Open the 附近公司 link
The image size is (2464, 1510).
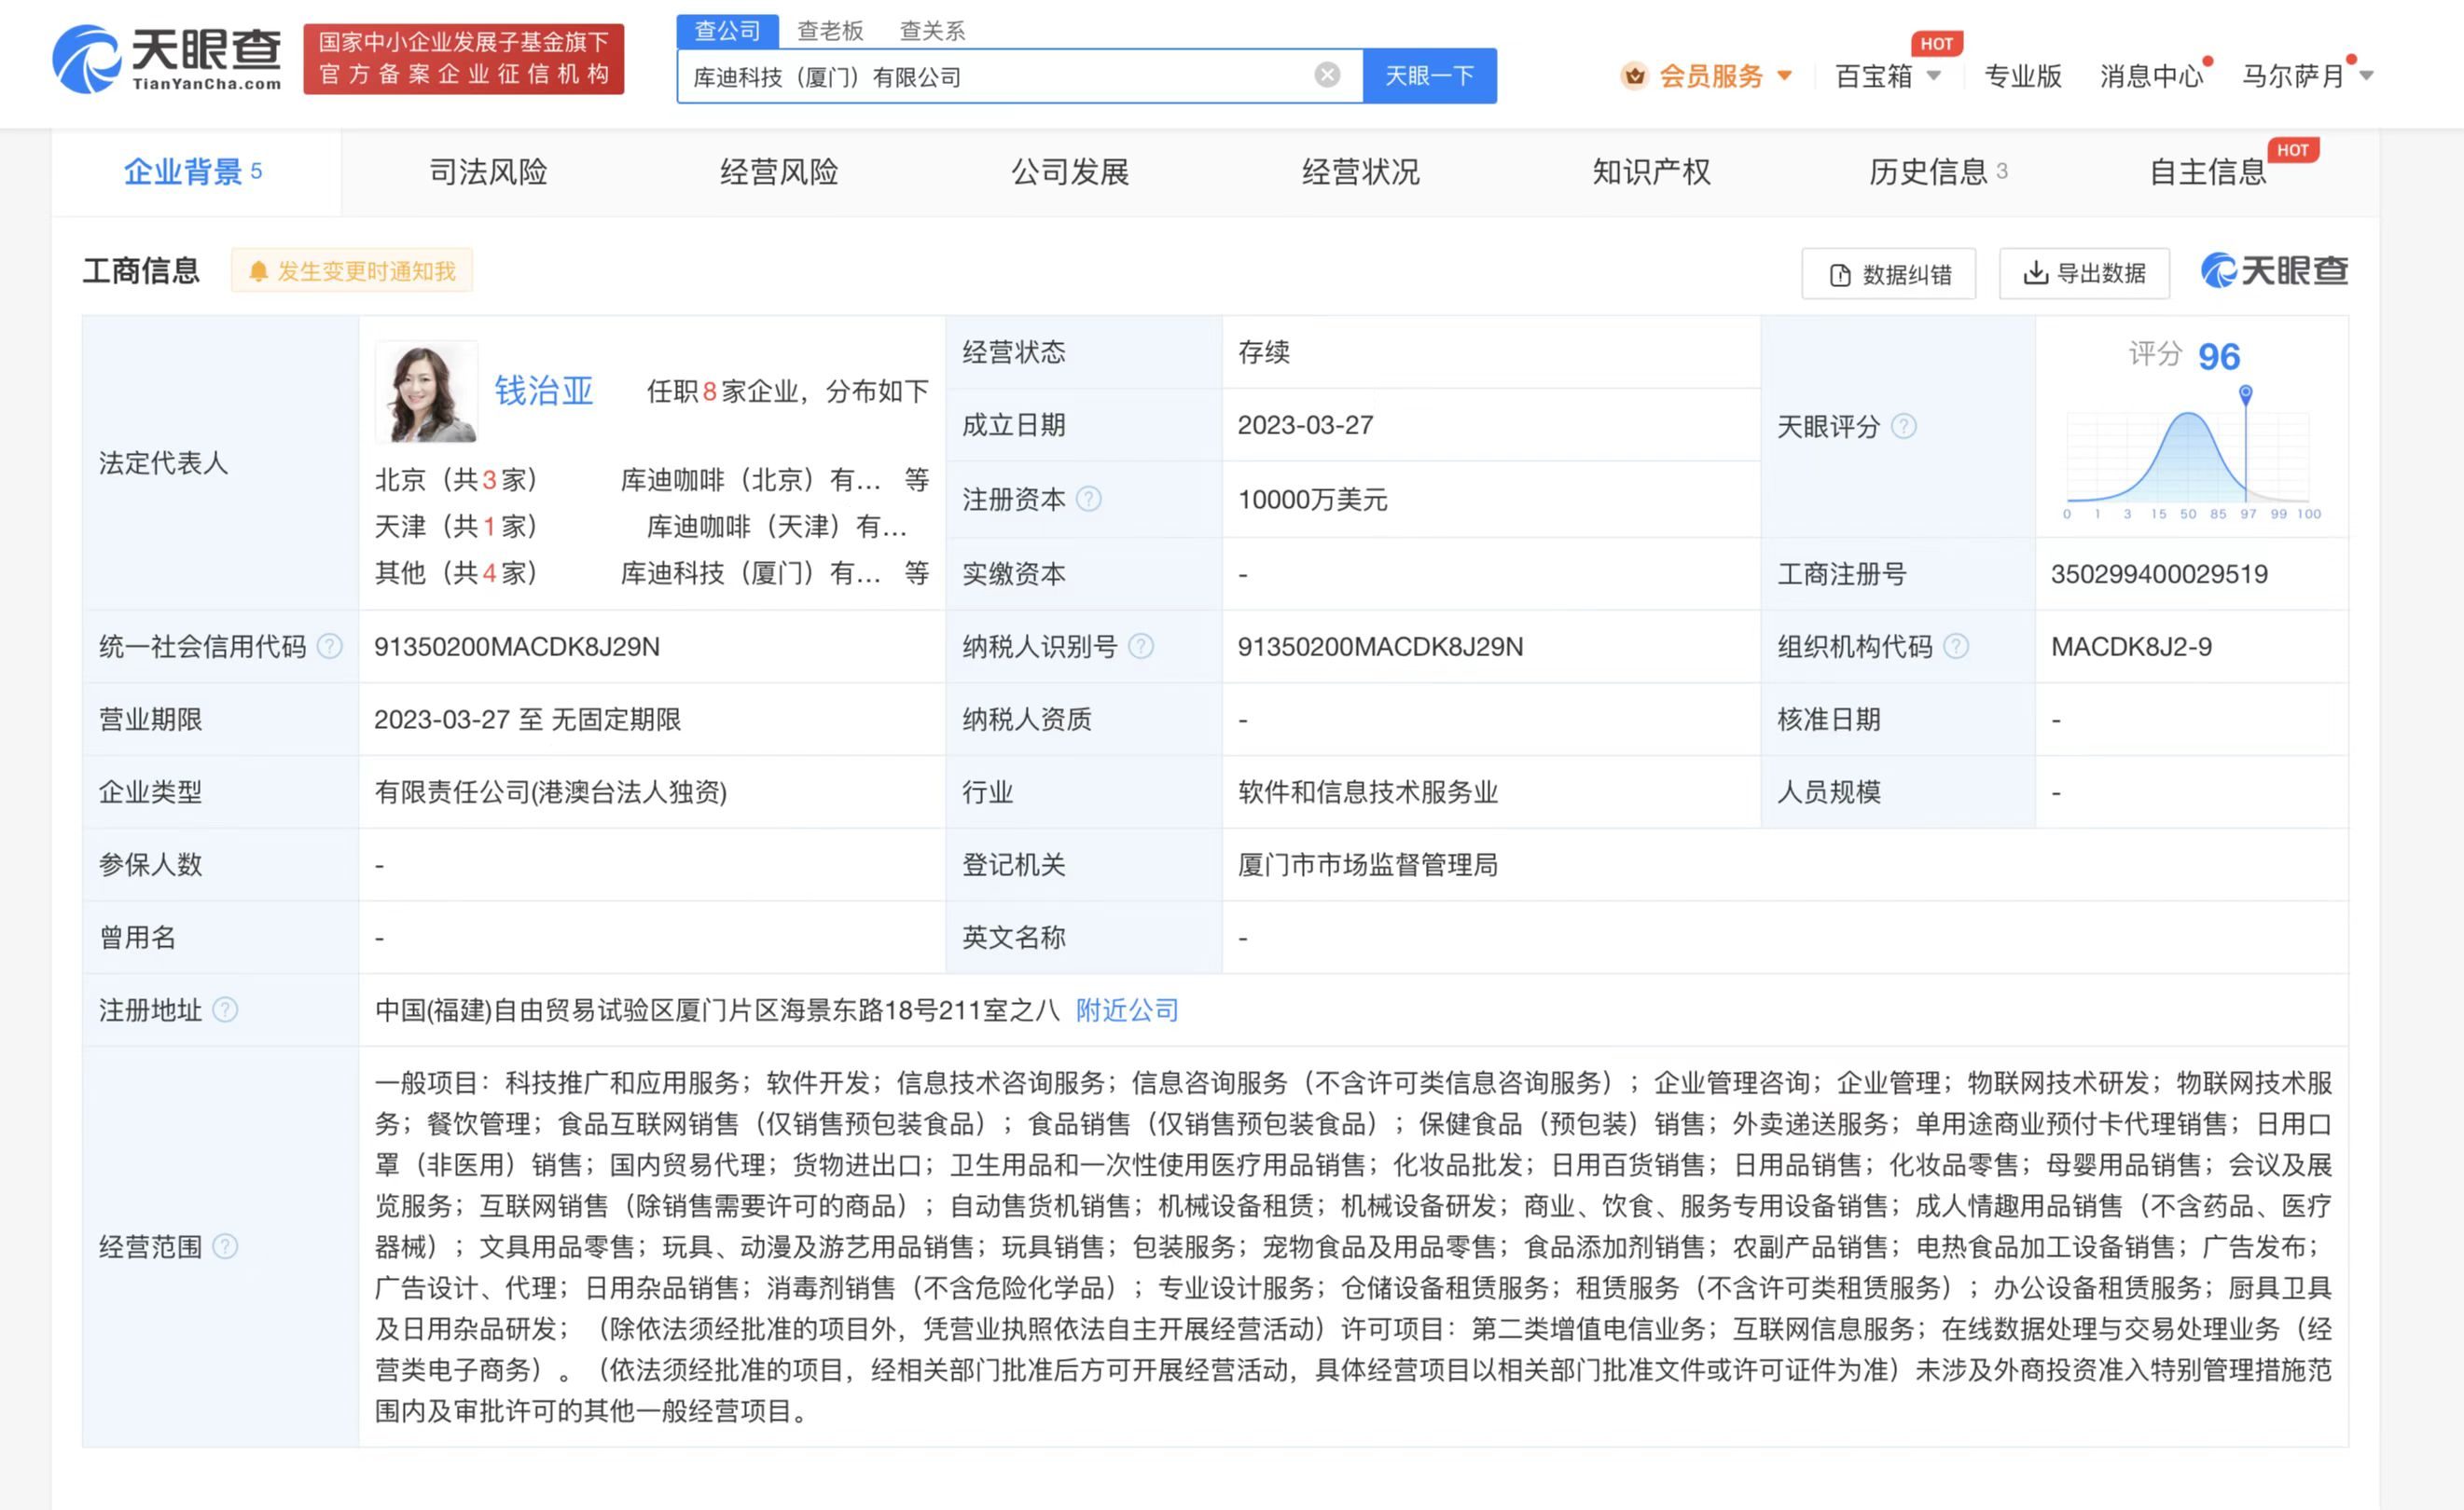click(x=1126, y=1010)
